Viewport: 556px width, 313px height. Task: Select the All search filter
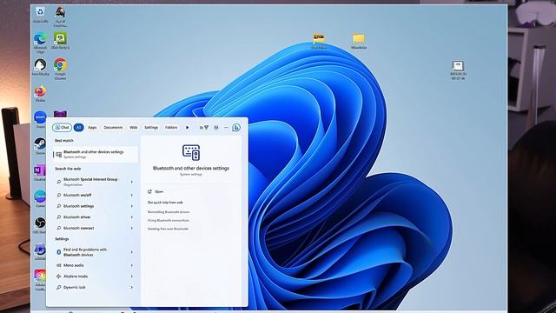79,128
